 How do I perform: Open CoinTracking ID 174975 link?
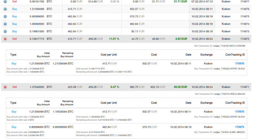pos(239,127)
